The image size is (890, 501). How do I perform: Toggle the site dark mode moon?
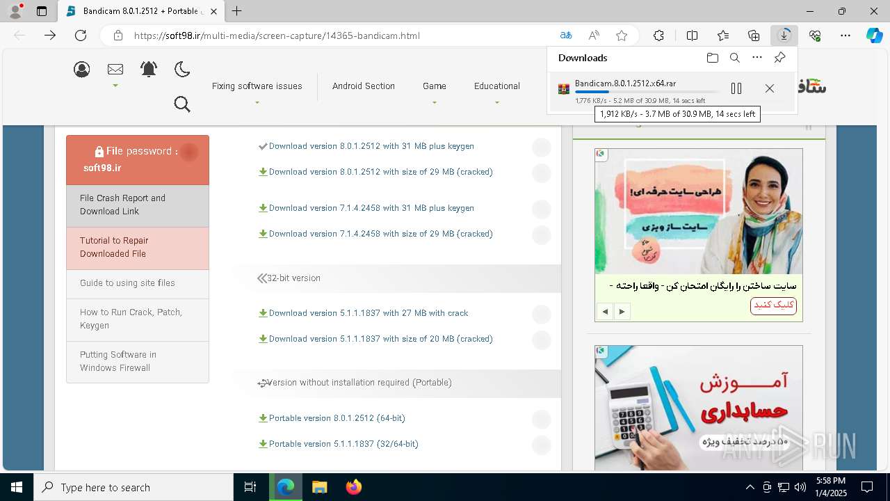coord(182,69)
